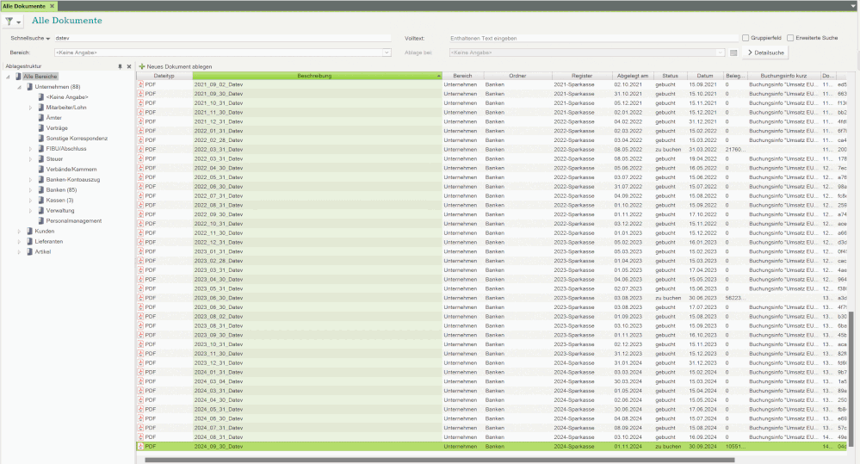Click PDF icon of 2024_03_04_Datev row

(x=141, y=381)
